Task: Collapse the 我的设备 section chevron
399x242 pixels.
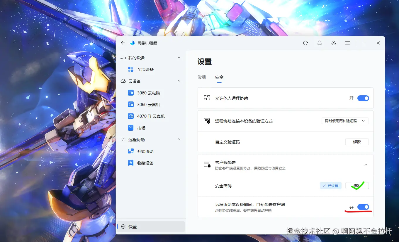Action: point(179,58)
